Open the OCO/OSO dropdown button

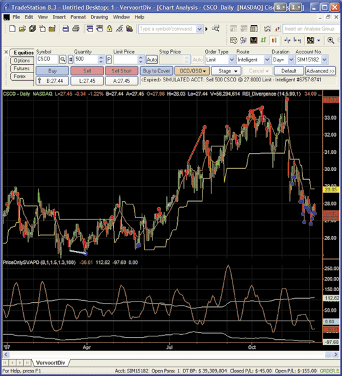192,71
